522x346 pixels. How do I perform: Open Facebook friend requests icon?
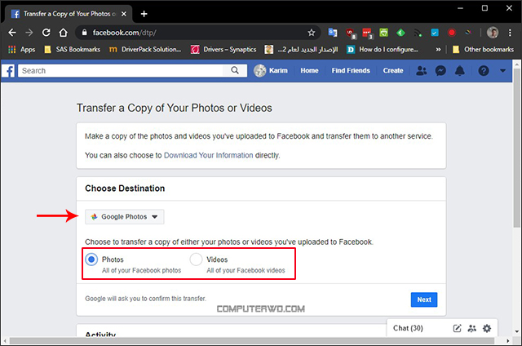pyautogui.click(x=421, y=71)
